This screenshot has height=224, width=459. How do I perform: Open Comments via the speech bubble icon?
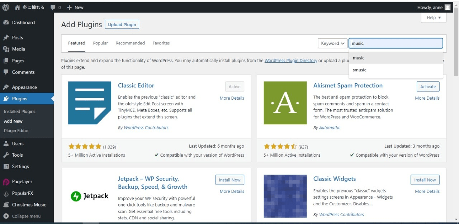(x=6, y=72)
